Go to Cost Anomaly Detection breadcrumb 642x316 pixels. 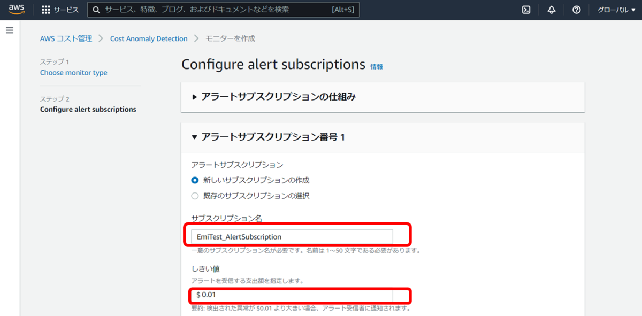pos(149,38)
